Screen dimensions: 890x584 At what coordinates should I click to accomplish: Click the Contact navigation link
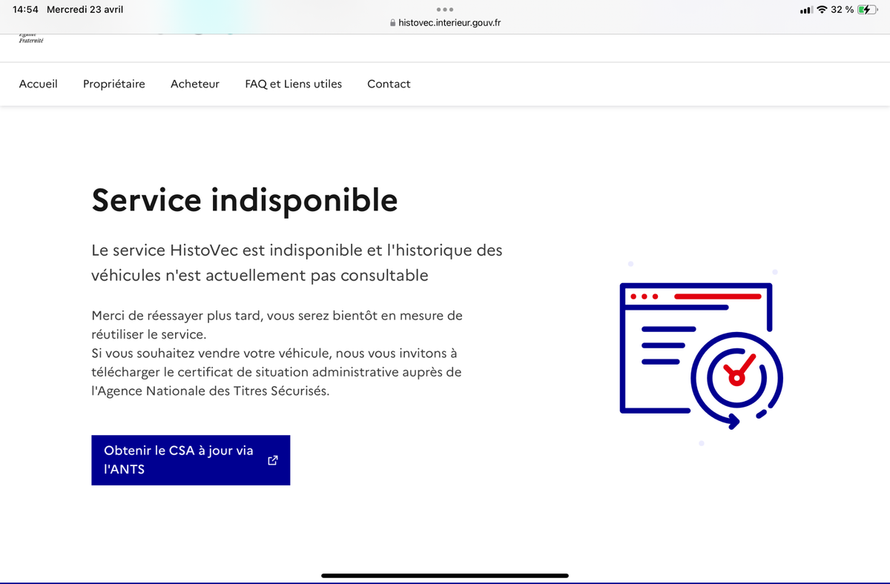tap(389, 84)
